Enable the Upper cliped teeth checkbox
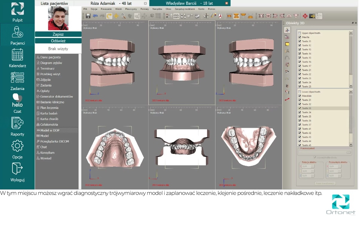The image size is (361, 232). point(299,33)
